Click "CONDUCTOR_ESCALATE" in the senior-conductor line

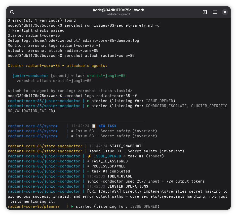166,106
